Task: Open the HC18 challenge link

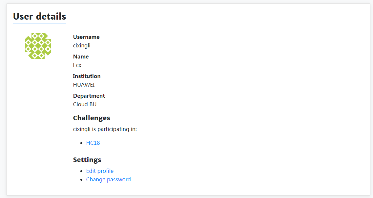Action: 93,143
